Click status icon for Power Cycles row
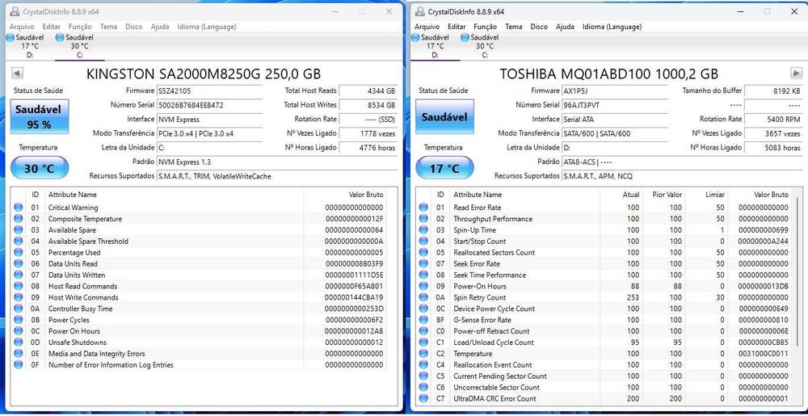This screenshot has height=416, width=808. pyautogui.click(x=19, y=320)
